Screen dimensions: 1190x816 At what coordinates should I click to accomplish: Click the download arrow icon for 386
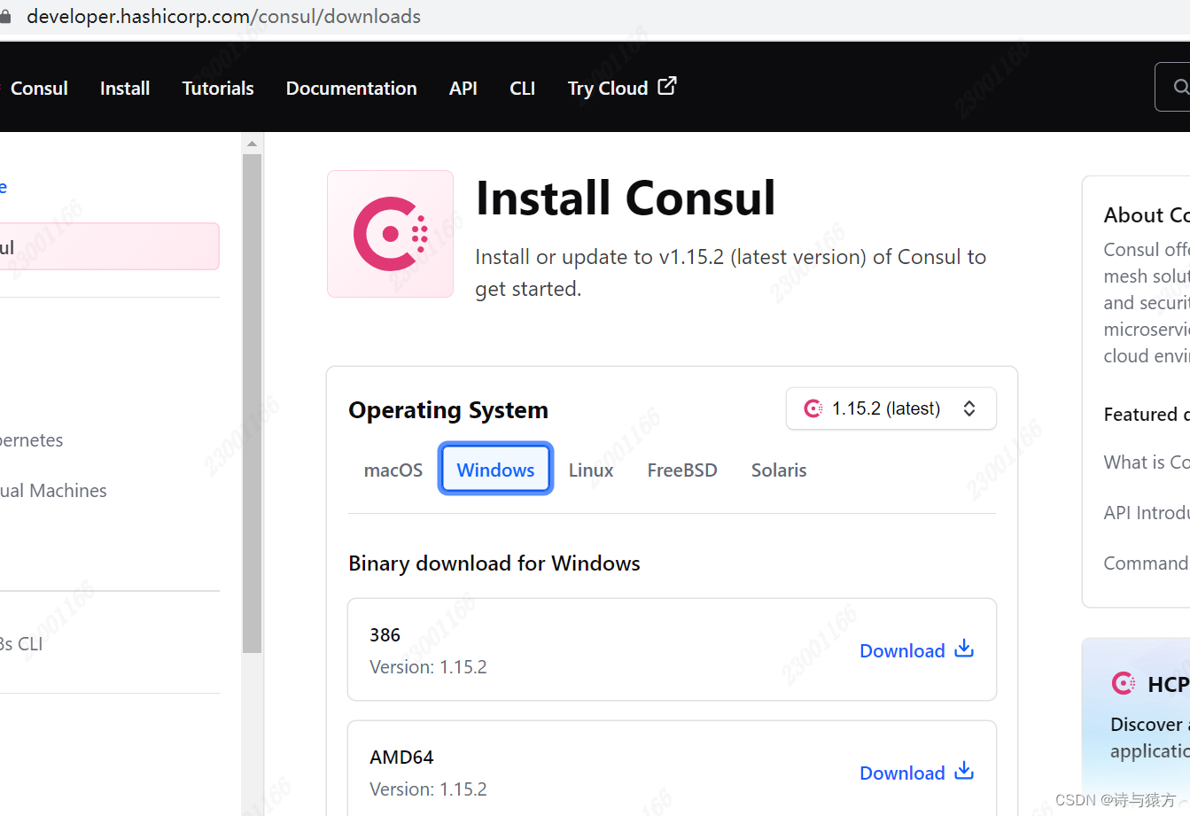pos(964,649)
